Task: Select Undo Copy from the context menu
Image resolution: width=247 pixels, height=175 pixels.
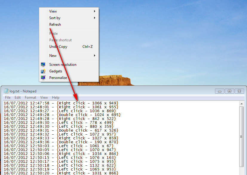Action: pyautogui.click(x=58, y=46)
